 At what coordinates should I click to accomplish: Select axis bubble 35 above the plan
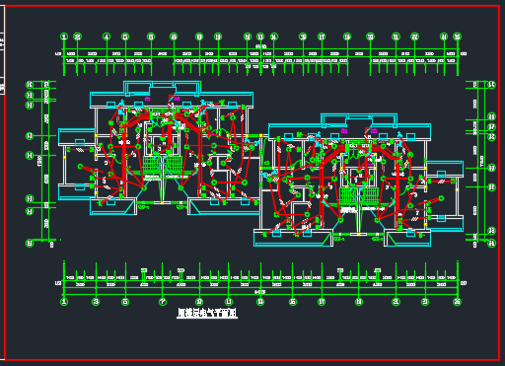(458, 37)
